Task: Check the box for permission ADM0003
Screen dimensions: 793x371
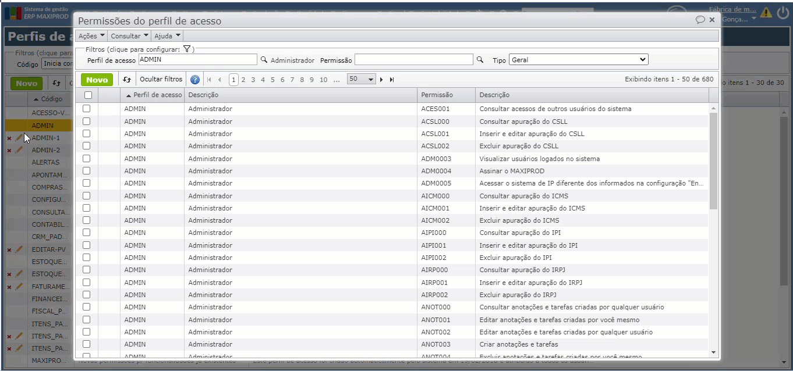Action: tap(87, 158)
